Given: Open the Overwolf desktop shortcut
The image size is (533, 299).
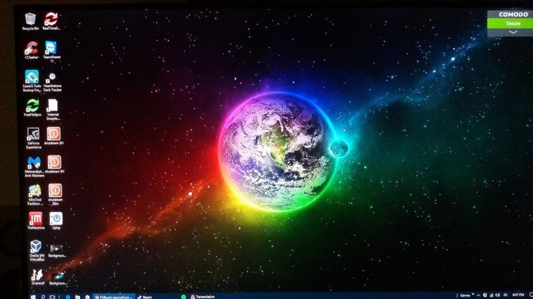Looking at the screenshot, I should [38, 277].
